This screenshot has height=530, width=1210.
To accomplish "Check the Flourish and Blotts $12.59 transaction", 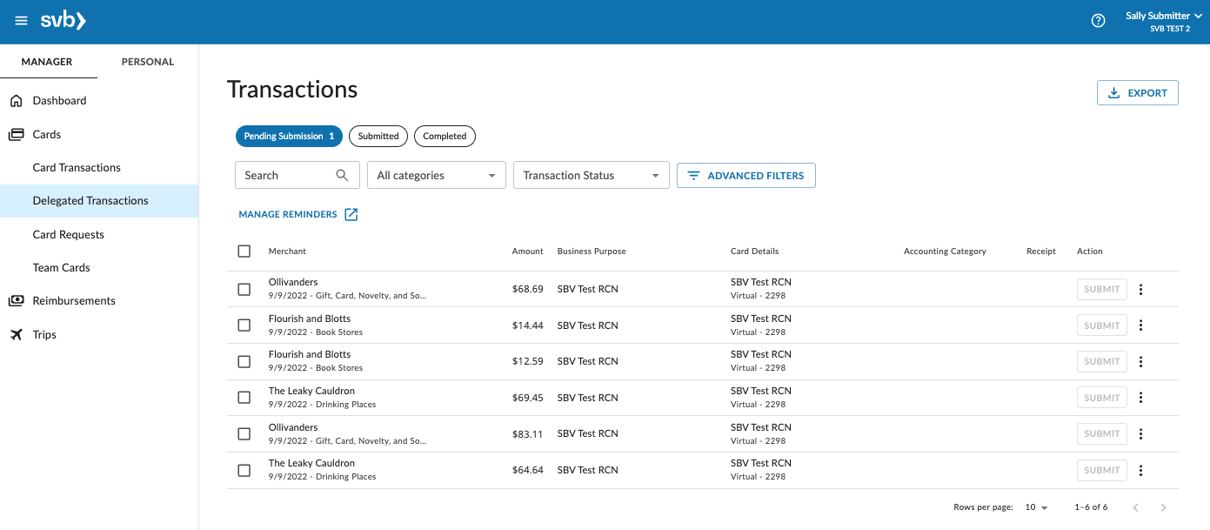I will point(244,361).
